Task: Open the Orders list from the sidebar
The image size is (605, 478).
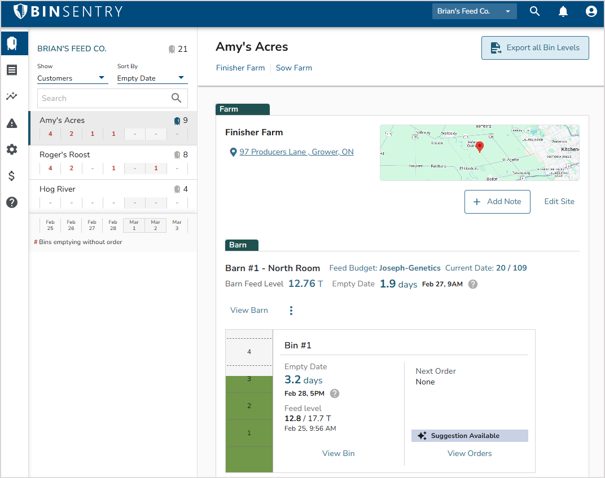Action: point(12,70)
